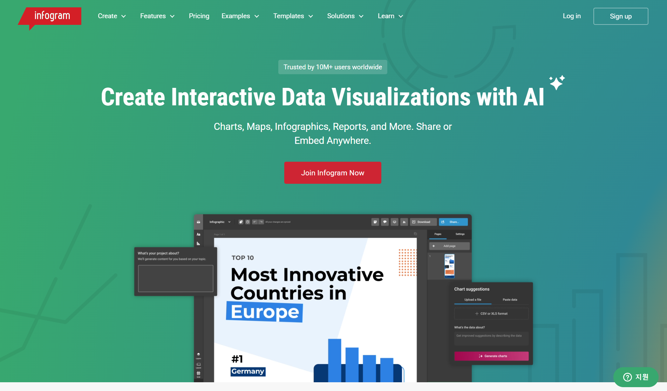Select the Upload a file tab
Viewport: 667px width, 391px height.
click(x=473, y=300)
